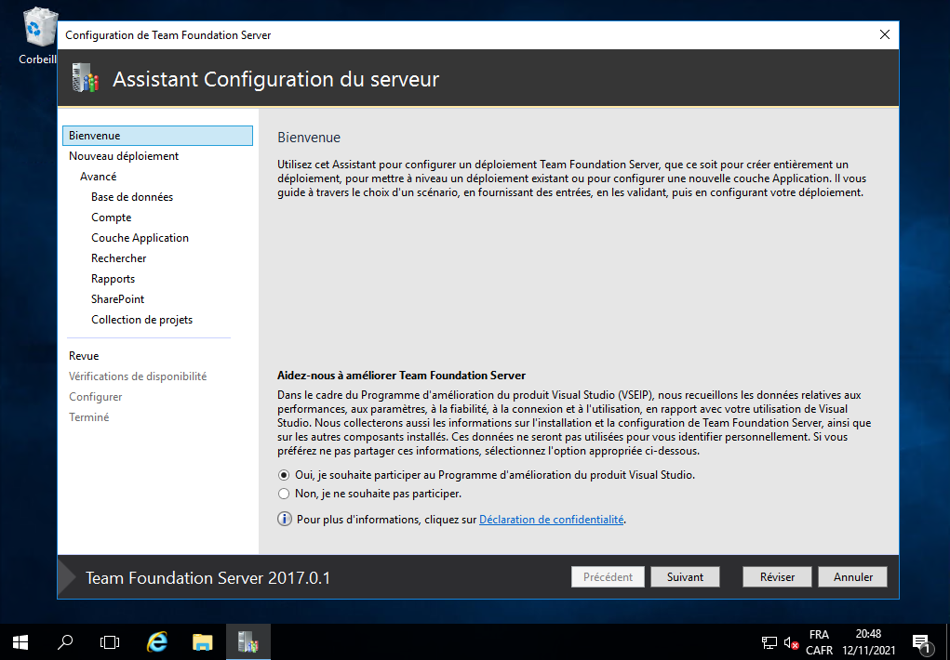
Task: Open Windows Start menu
Action: point(20,641)
